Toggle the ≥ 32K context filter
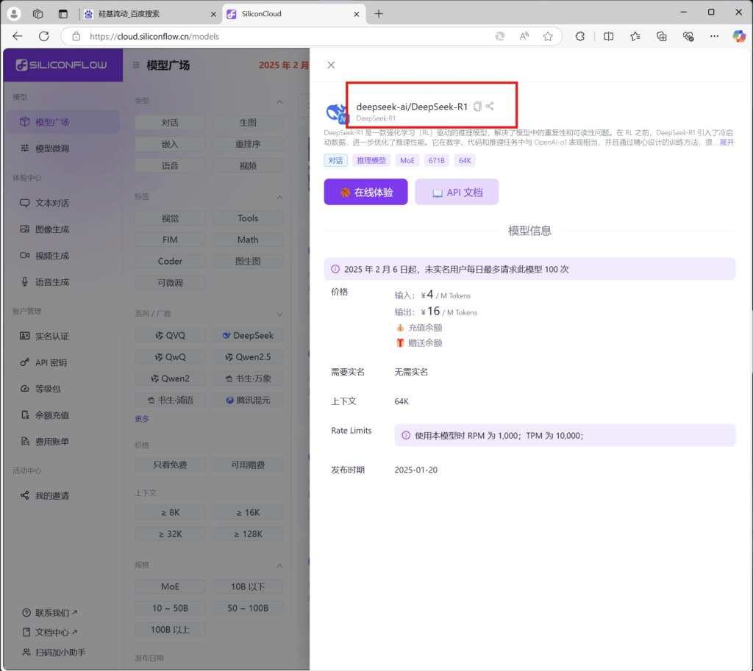This screenshot has height=671, width=753. coord(170,534)
